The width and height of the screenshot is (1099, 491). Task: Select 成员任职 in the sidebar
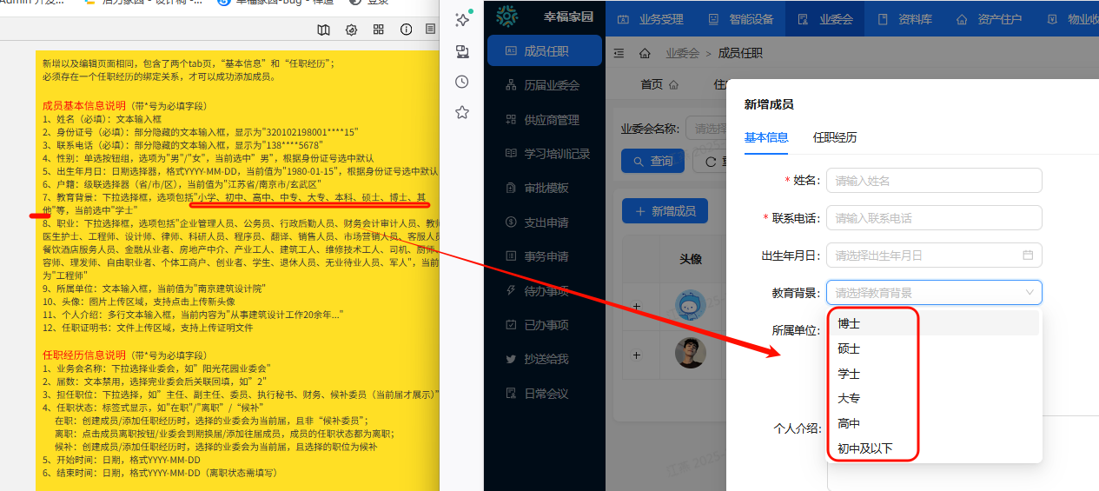pos(544,51)
